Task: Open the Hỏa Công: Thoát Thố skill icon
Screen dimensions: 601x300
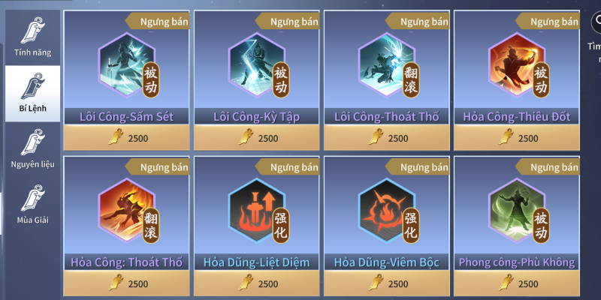Action: [x=127, y=211]
